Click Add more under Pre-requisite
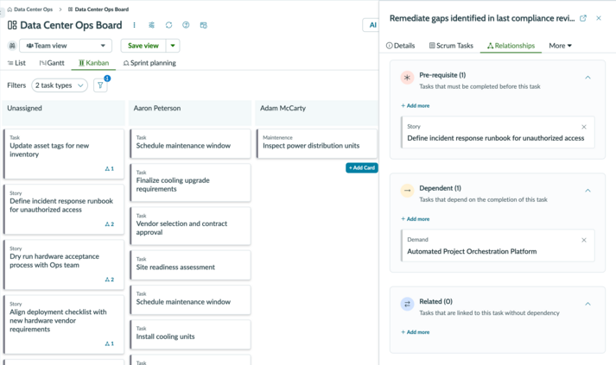The width and height of the screenshot is (616, 365). (x=416, y=105)
